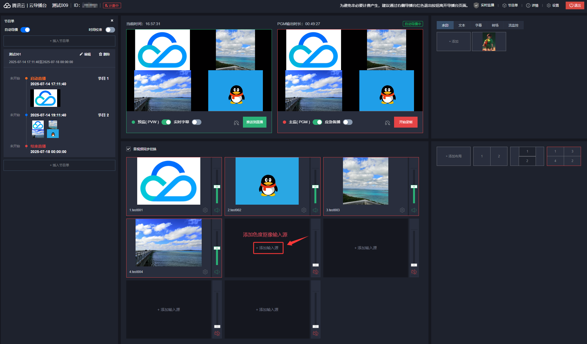Enable 应急备播 switch

pyautogui.click(x=348, y=122)
